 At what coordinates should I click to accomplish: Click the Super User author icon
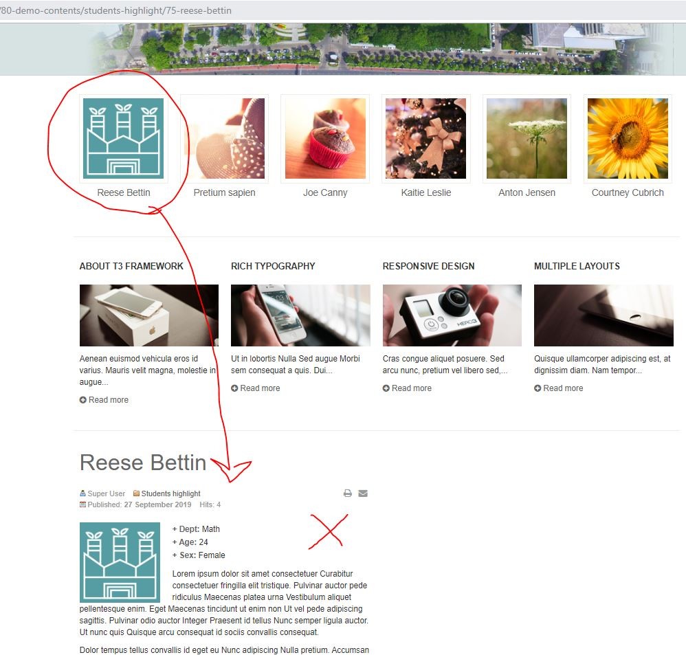click(82, 493)
